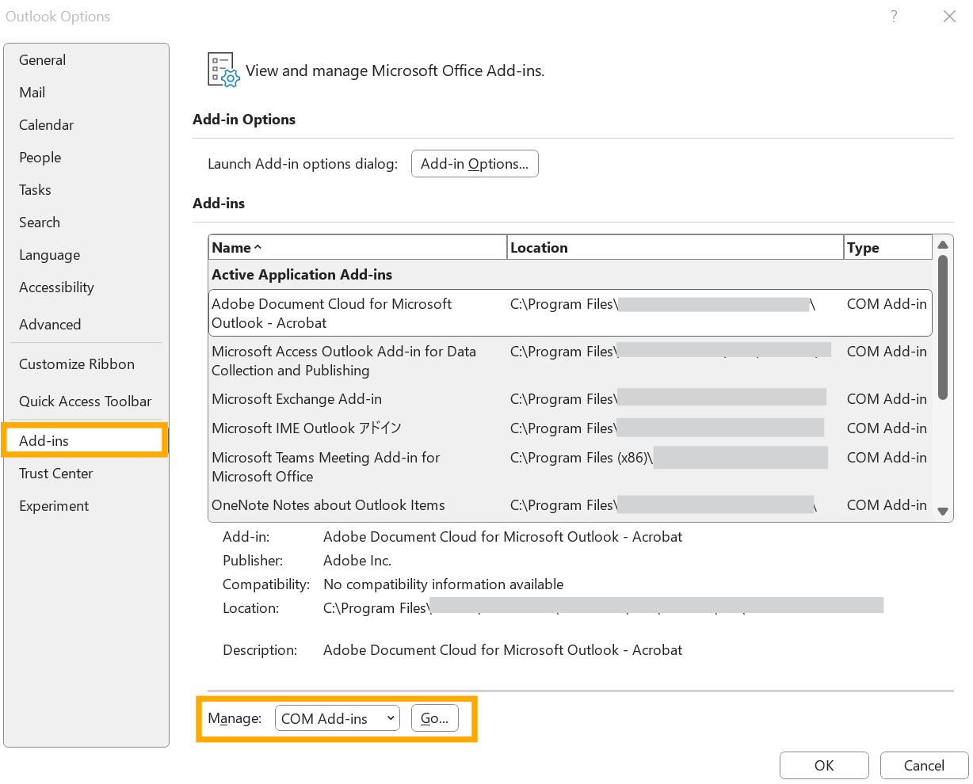
Task: Open the People options category
Action: pos(86,158)
